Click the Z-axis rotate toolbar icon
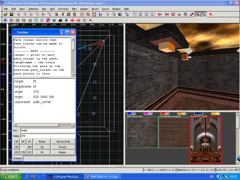This screenshot has height=180, width=240. point(49,15)
